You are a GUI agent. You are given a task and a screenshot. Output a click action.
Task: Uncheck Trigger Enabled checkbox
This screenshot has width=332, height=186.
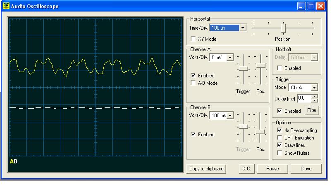coord(280,111)
